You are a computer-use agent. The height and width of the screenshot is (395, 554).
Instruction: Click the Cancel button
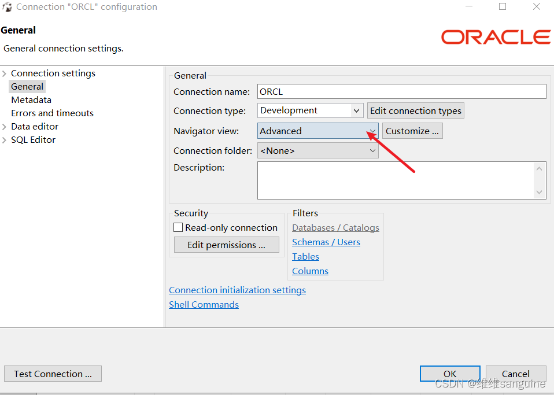[x=516, y=374]
